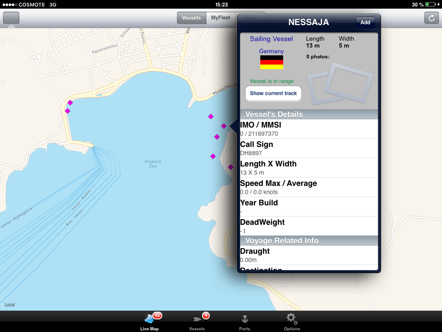Tap the Sailing Vessel type link
Viewport: 442px width, 332px height.
(x=271, y=39)
